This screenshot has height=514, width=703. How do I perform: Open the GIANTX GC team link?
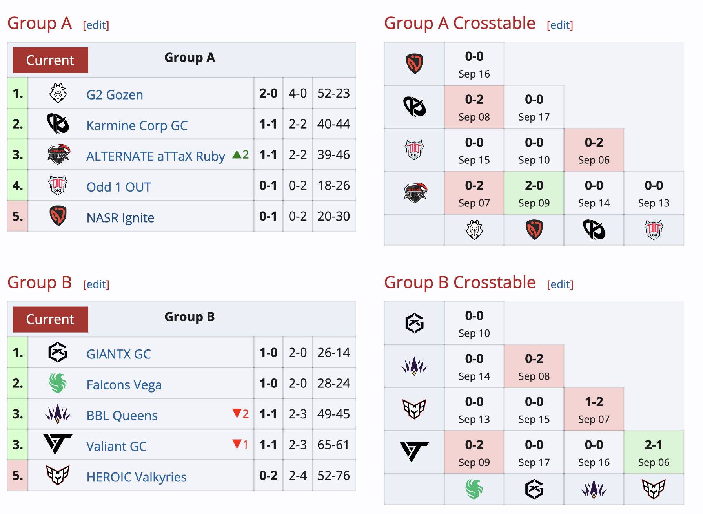pyautogui.click(x=118, y=354)
